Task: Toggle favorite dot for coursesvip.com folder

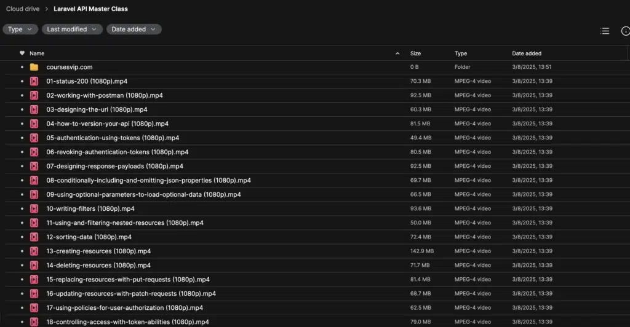Action: pyautogui.click(x=22, y=67)
